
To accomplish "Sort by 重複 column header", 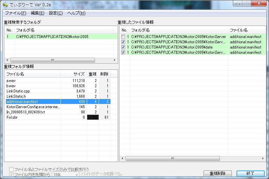I will click(92, 74).
